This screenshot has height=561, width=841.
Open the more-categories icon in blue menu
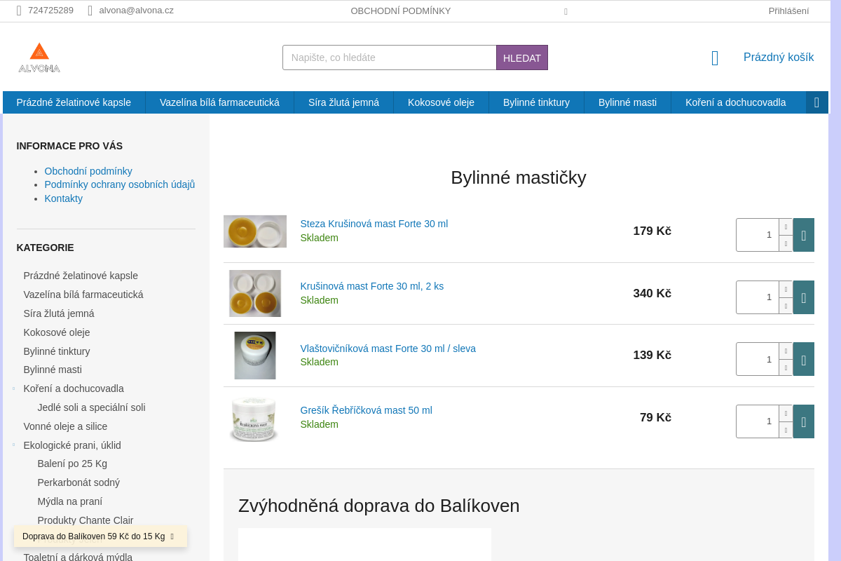[x=817, y=102]
